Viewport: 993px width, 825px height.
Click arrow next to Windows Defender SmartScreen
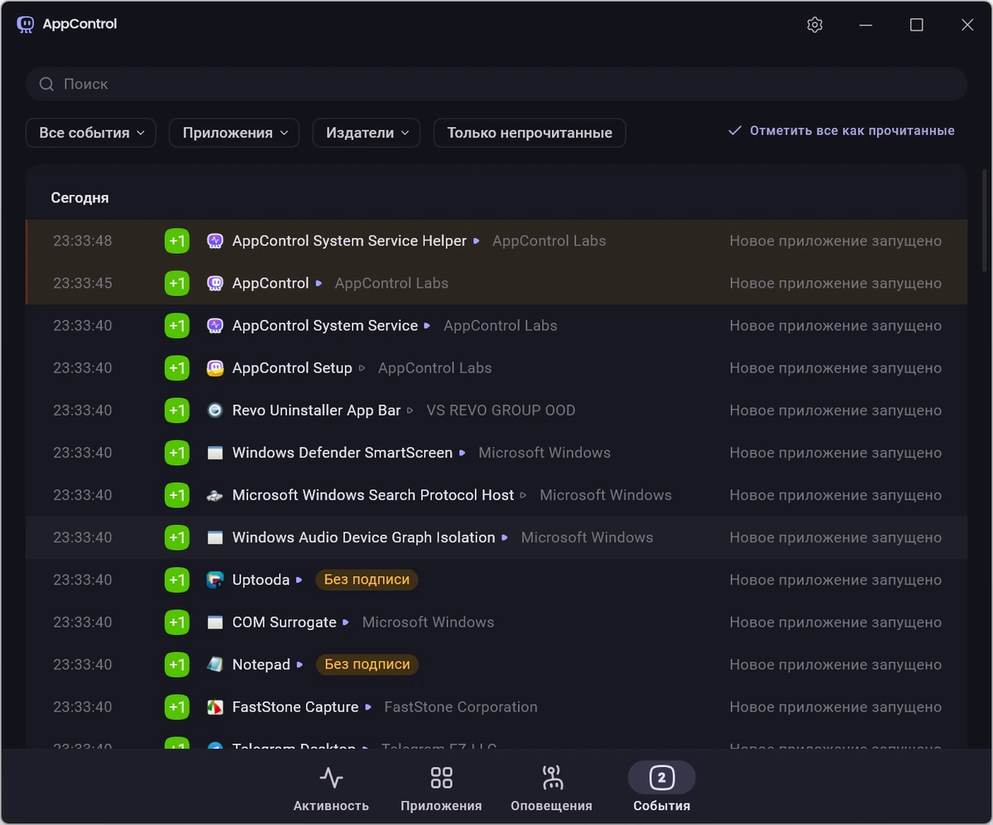(463, 453)
